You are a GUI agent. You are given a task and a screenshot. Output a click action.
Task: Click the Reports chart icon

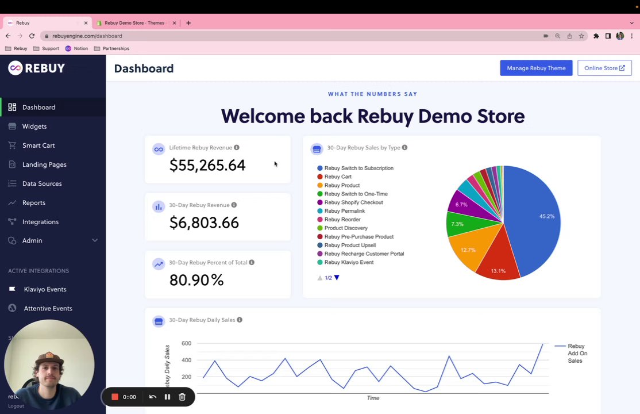(x=12, y=203)
